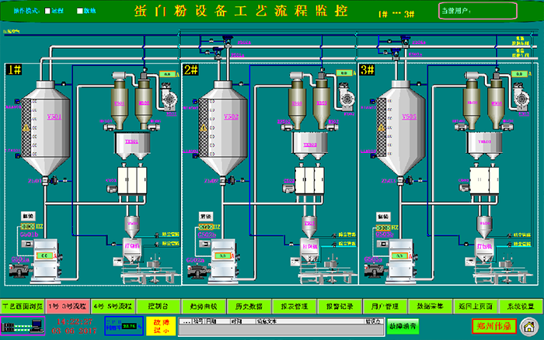Click the red date and time display
This screenshot has height=340, width=544.
point(75,326)
